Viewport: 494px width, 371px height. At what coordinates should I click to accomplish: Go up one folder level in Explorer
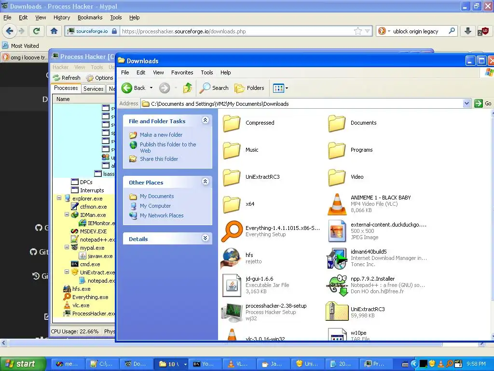[x=188, y=88]
